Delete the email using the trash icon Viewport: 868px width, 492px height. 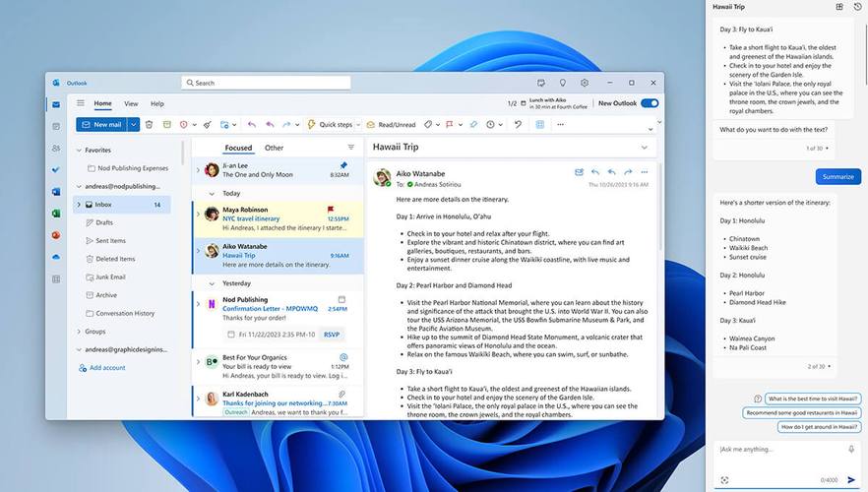(x=149, y=125)
